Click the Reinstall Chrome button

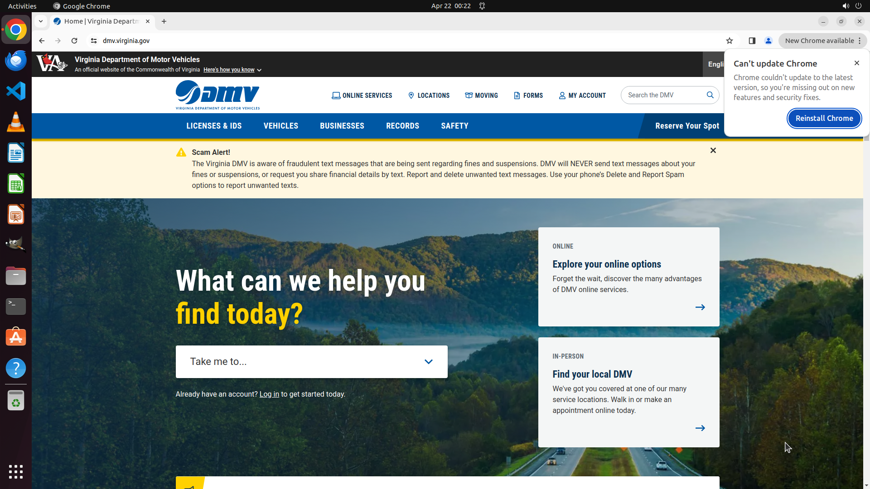click(x=824, y=119)
